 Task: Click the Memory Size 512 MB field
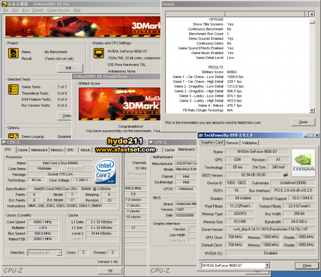coord(240,221)
